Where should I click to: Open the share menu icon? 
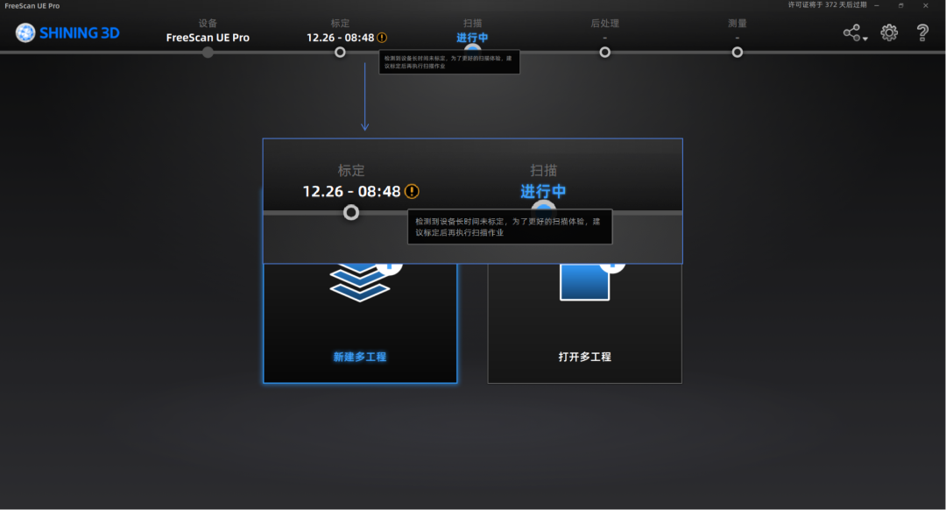(852, 32)
